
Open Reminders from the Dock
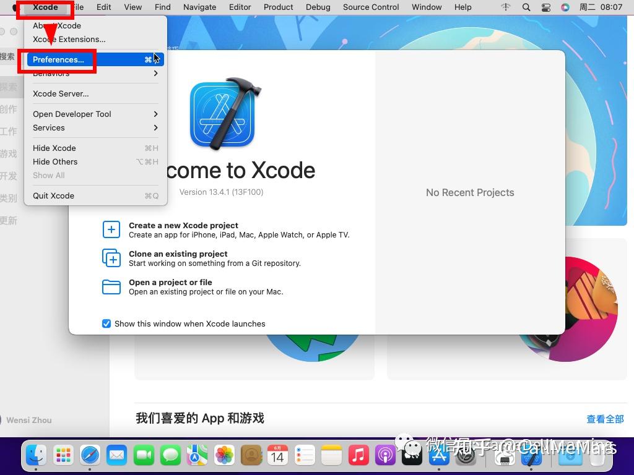click(305, 456)
